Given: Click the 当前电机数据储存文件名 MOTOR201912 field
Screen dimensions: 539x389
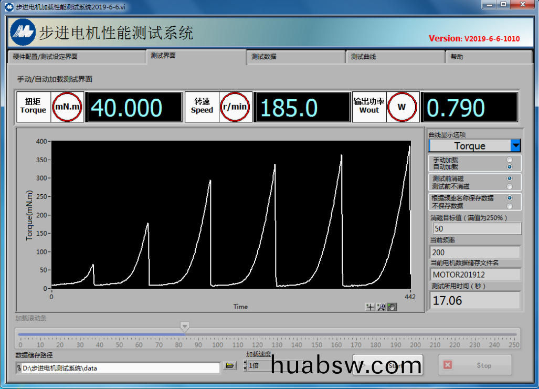Looking at the screenshot, I should 475,275.
